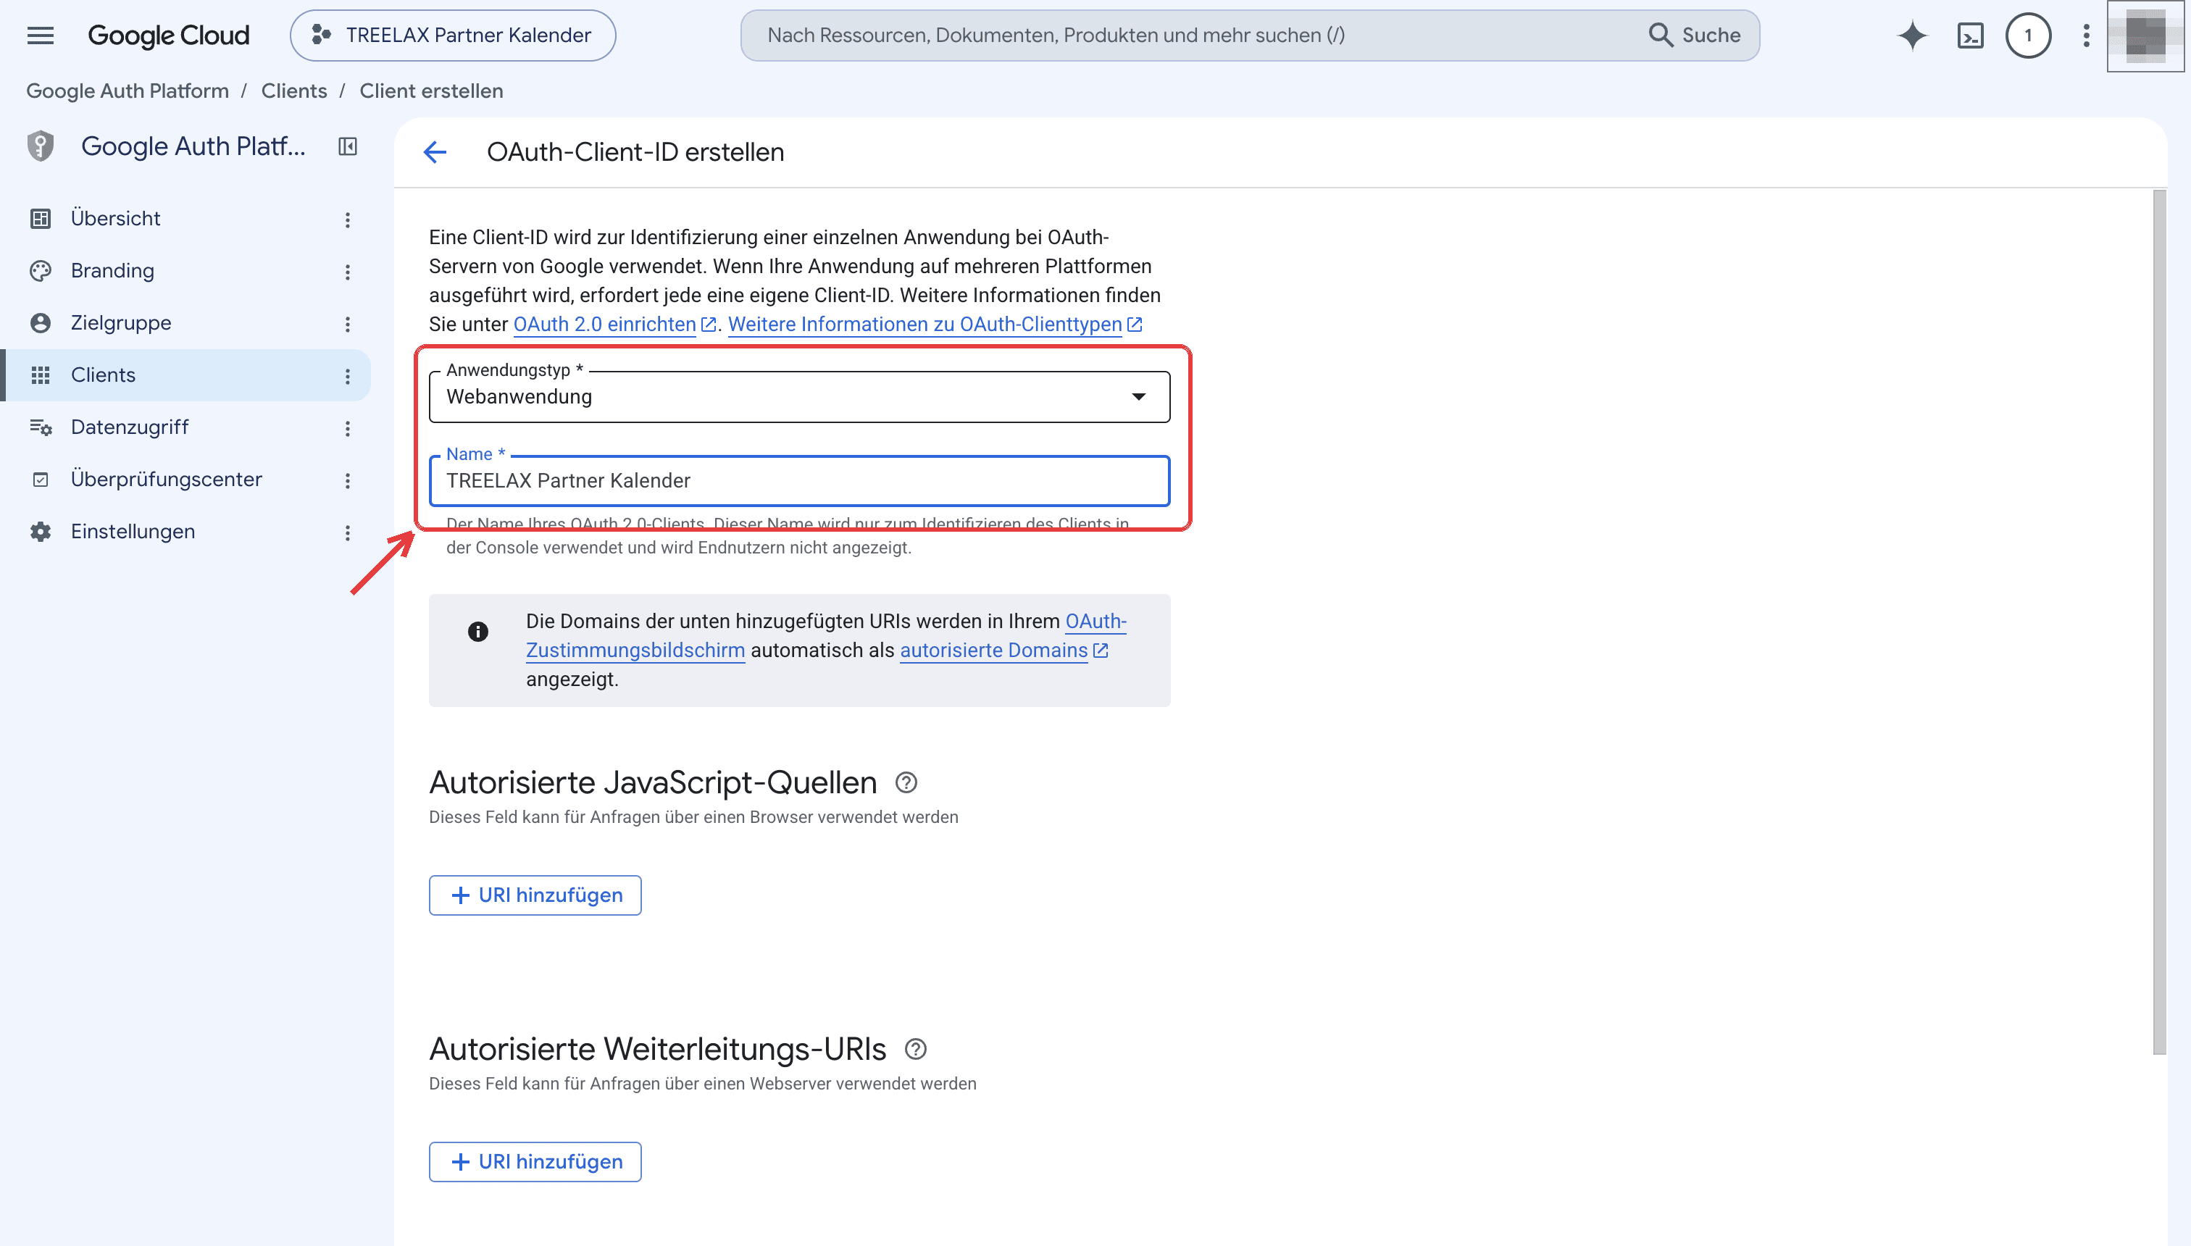The width and height of the screenshot is (2191, 1246).
Task: Click the Google Auth Platform shield icon
Action: (x=41, y=146)
